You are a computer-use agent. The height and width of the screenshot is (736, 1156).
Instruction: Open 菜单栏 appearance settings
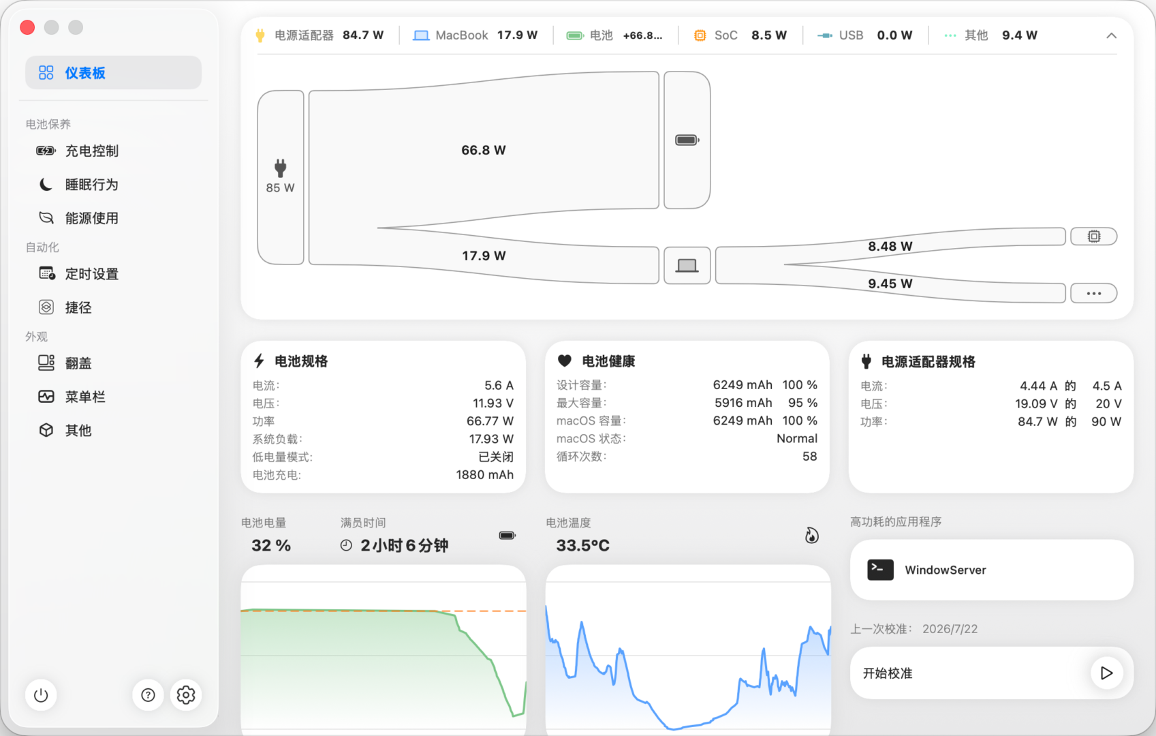[113, 397]
